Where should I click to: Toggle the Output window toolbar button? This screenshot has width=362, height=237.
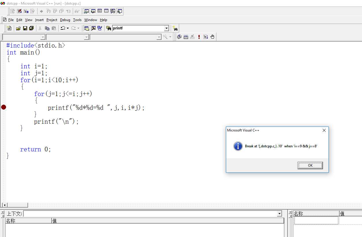click(x=93, y=28)
